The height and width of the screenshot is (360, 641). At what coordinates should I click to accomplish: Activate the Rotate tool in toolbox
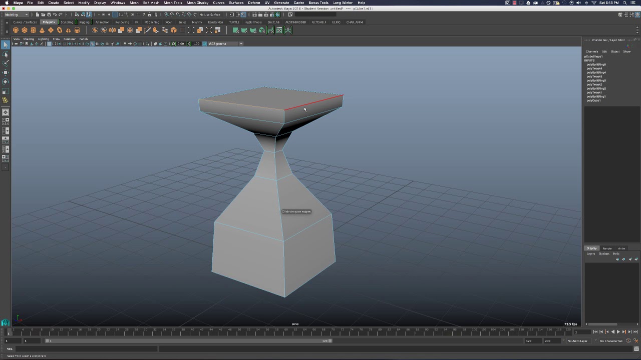pyautogui.click(x=6, y=81)
